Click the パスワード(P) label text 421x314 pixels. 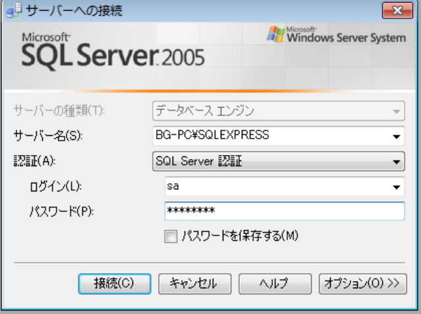click(61, 212)
